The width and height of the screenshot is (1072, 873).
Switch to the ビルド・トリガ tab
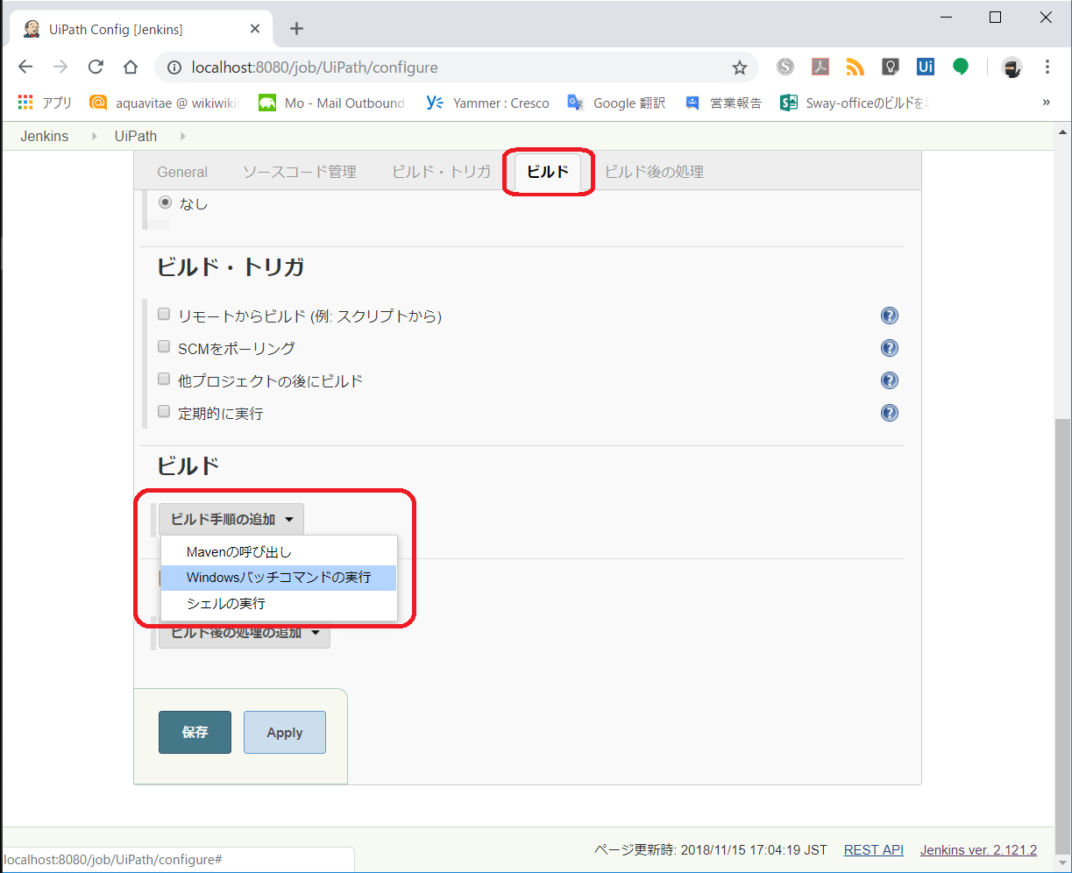[442, 172]
